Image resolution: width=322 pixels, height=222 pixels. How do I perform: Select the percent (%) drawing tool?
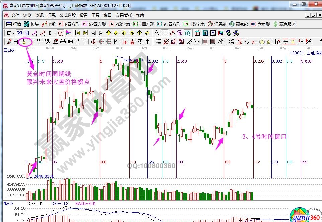coord(246,42)
